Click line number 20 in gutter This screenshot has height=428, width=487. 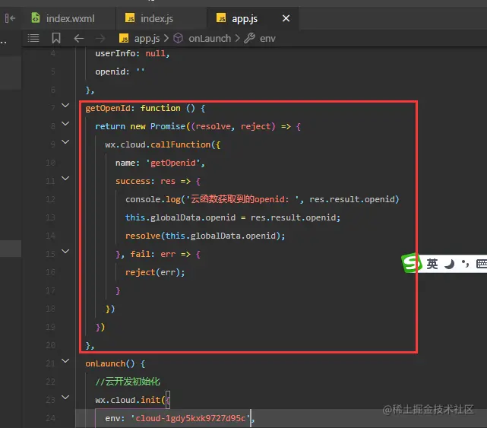point(51,345)
